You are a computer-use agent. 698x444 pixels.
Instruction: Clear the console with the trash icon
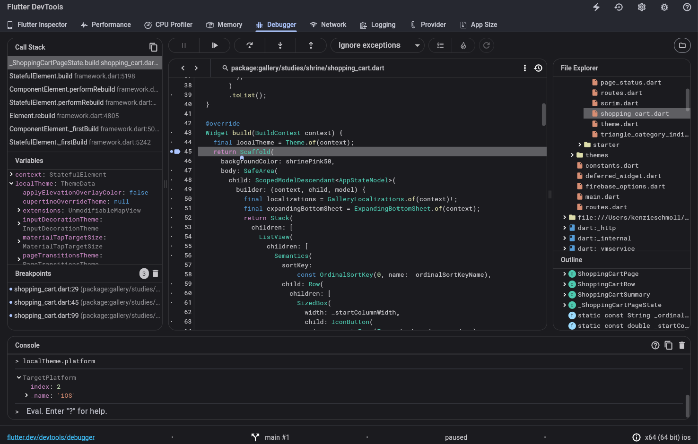pos(682,345)
